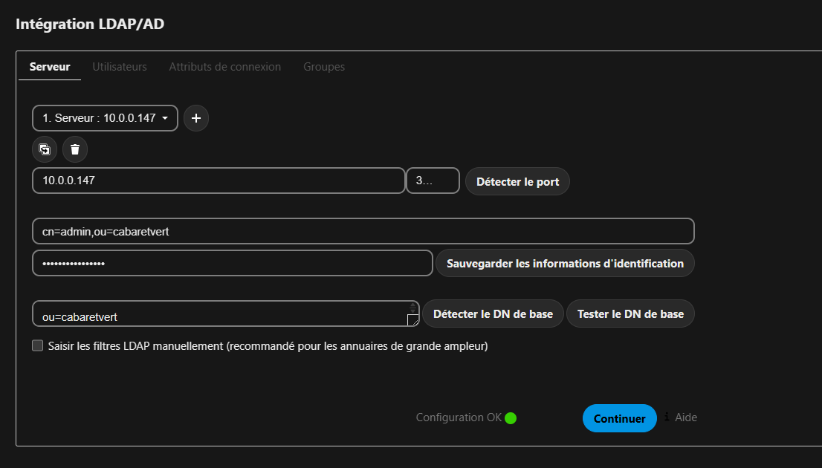Click the Intégration LDAP/AD heading
This screenshot has width=822, height=468.
pyautogui.click(x=90, y=24)
